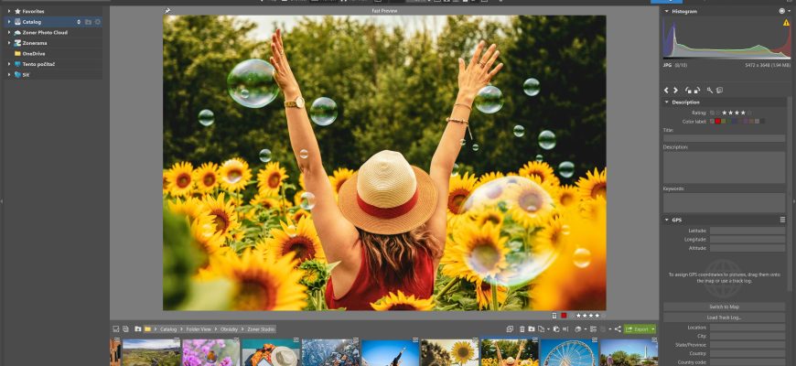Open menu icon on ferris wheel thumbnail
Image resolution: width=796 pixels, height=366 pixels.
[x=595, y=340]
